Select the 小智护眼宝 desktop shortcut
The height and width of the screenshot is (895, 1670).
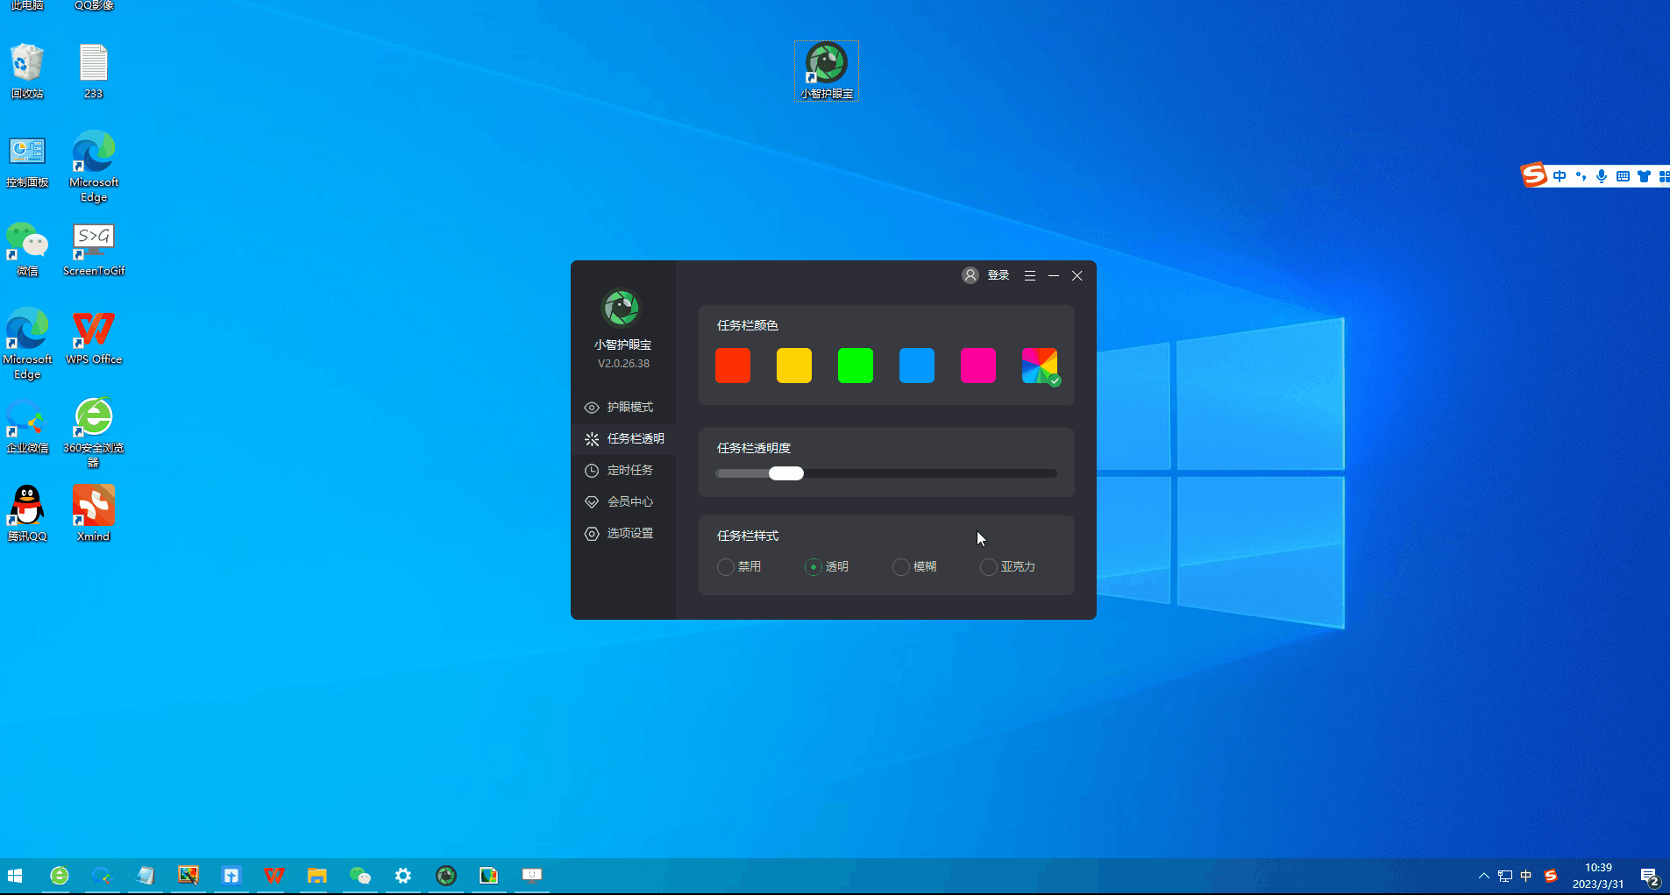tap(827, 71)
